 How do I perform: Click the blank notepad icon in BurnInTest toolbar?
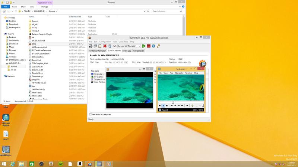point(100,46)
